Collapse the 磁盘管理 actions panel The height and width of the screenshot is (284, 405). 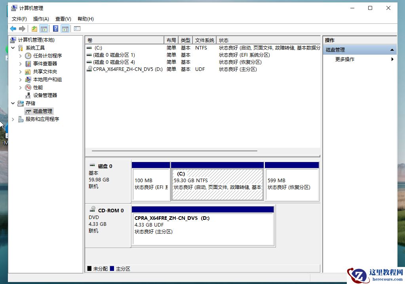coord(391,50)
